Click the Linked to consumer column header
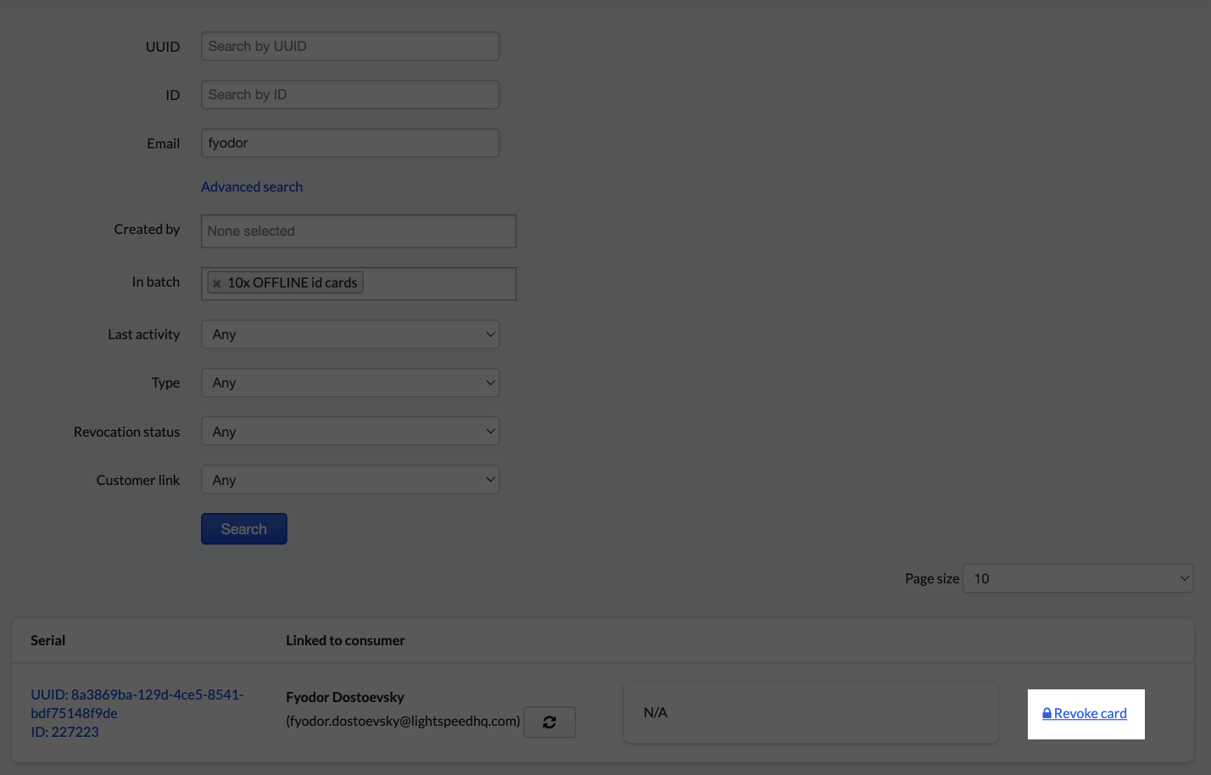The image size is (1211, 775). click(345, 640)
